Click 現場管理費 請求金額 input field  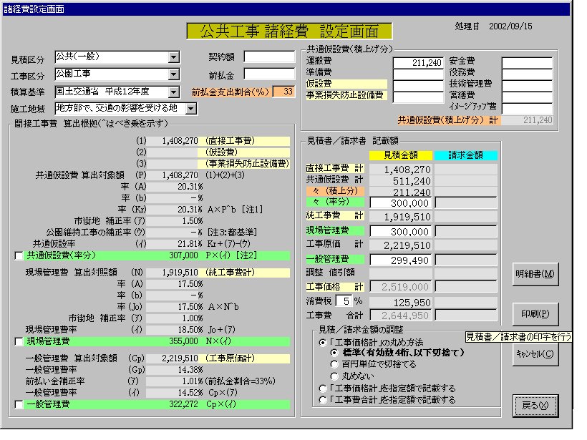(466, 232)
